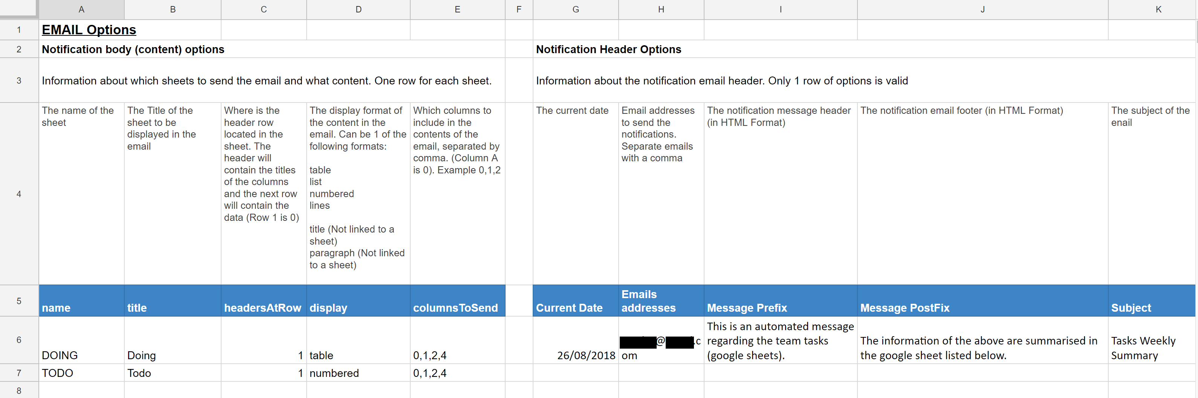This screenshot has height=398, width=1198.
Task: Select row 8 header
Action: [x=19, y=390]
